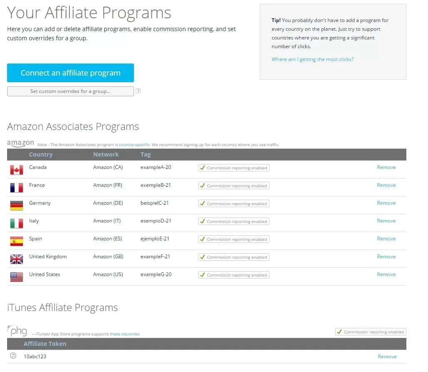Image resolution: width=428 pixels, height=372 pixels.
Task: Click the Amazon (DE) network cell
Action: [108, 203]
